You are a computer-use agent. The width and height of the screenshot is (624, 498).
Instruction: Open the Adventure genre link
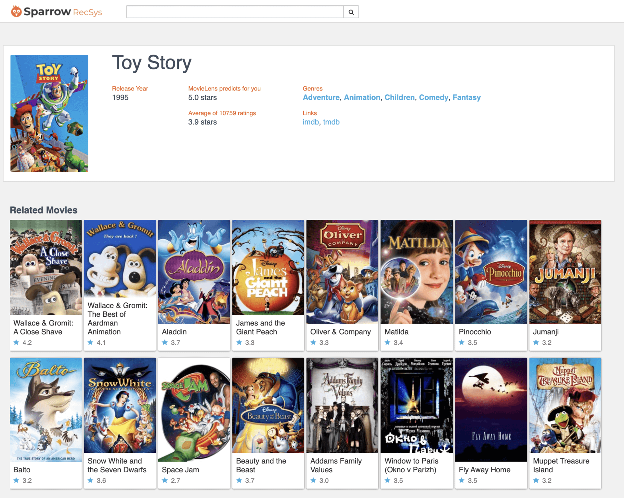click(321, 97)
